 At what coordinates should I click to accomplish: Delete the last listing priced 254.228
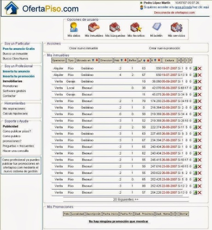click(x=200, y=193)
